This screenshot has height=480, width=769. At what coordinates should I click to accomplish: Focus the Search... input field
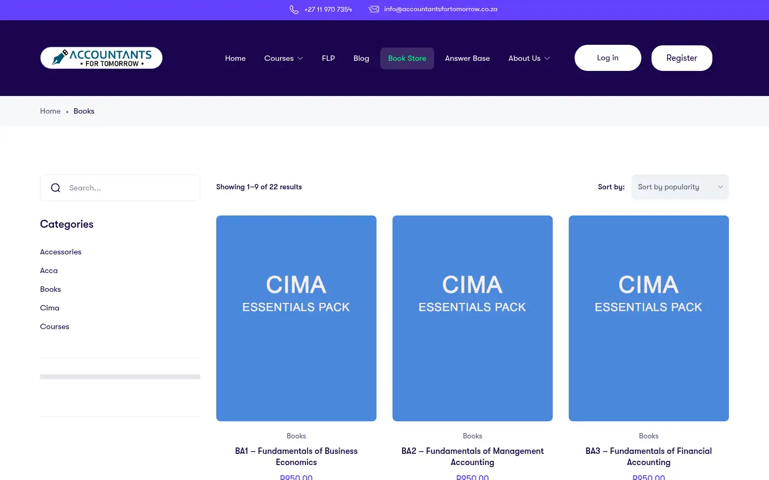[x=120, y=188]
